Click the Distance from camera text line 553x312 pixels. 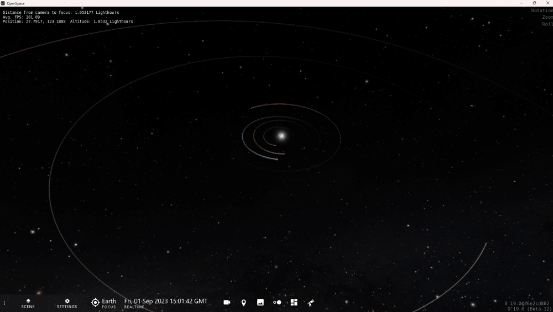pyautogui.click(x=61, y=12)
